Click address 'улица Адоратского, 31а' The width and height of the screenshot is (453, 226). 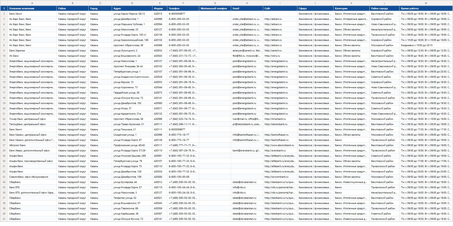pyautogui.click(x=132, y=114)
